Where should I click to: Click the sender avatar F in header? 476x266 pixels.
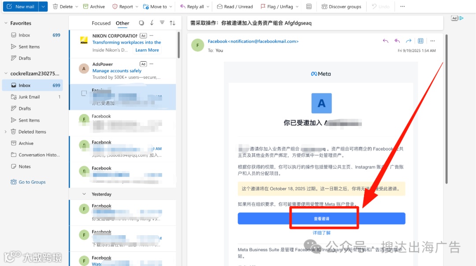pos(197,45)
